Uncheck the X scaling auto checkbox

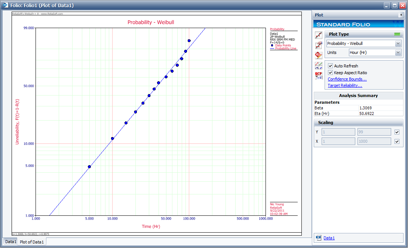[397, 142]
